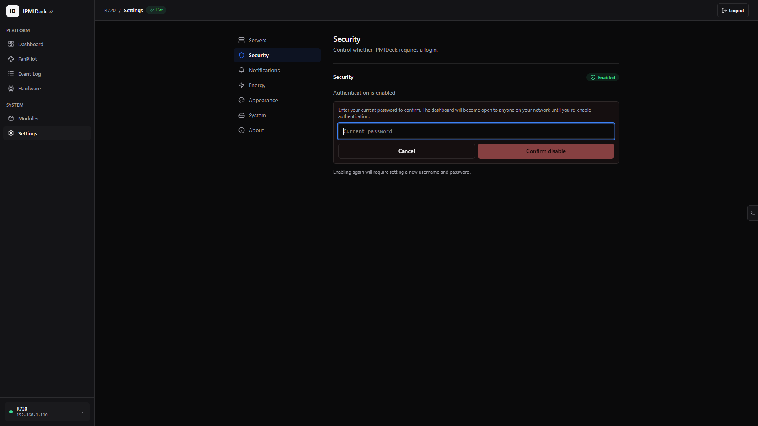Open the Dashboard page
The height and width of the screenshot is (426, 758).
point(47,44)
